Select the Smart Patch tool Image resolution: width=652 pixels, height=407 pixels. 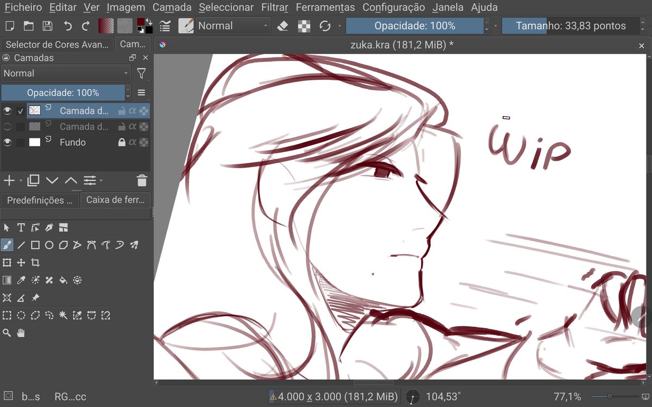click(49, 280)
